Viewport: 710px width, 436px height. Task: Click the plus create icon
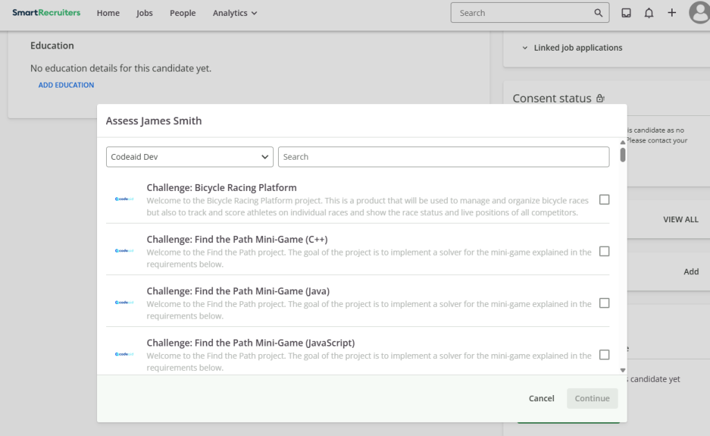coord(672,12)
